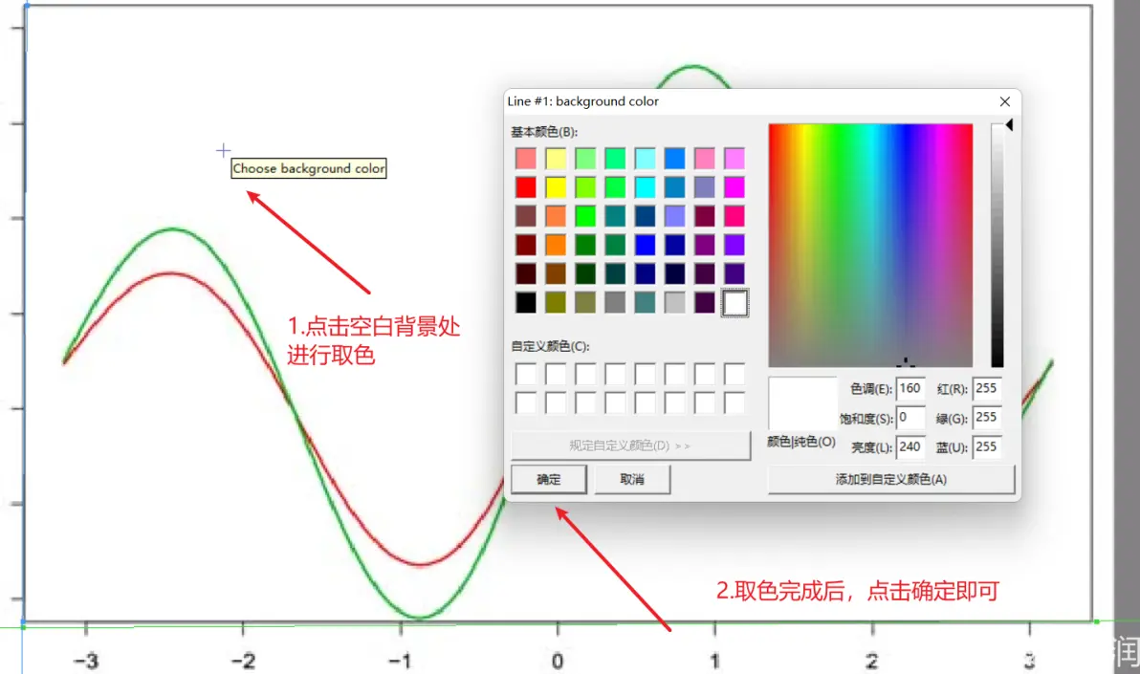Image resolution: width=1140 pixels, height=674 pixels.
Task: Pick the pale yellow basic color swatch
Action: [x=556, y=158]
